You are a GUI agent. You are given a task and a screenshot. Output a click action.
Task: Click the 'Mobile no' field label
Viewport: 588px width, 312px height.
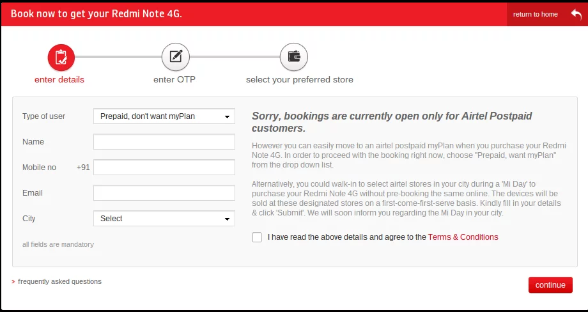[40, 168]
